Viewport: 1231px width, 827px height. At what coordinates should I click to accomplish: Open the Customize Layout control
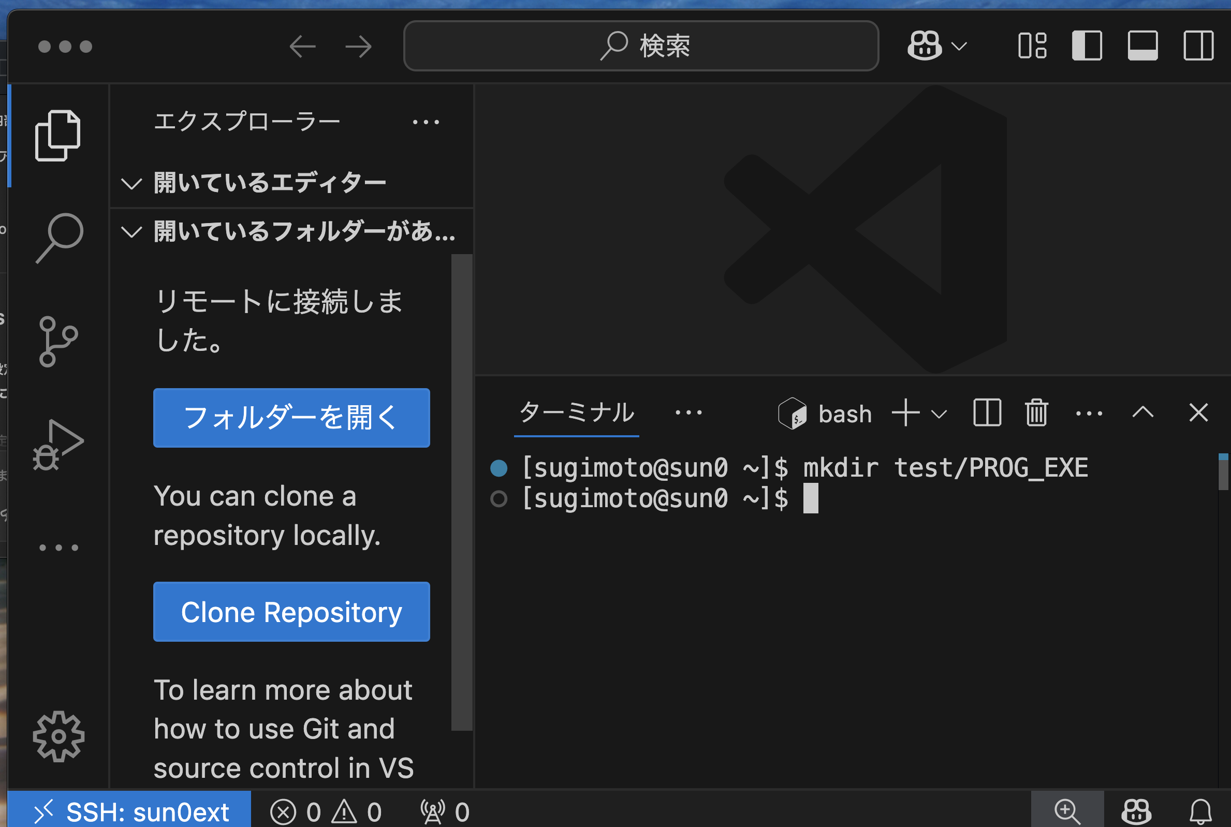[x=1032, y=46]
